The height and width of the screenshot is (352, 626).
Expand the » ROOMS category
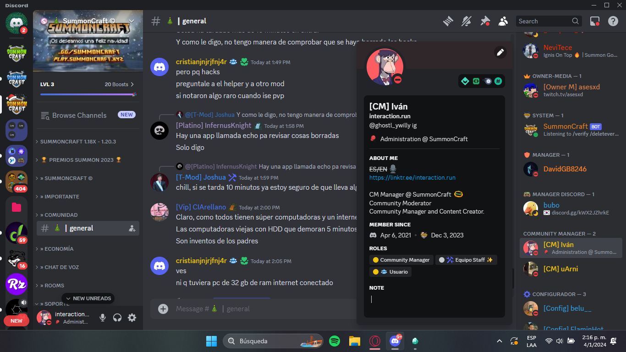point(50,286)
